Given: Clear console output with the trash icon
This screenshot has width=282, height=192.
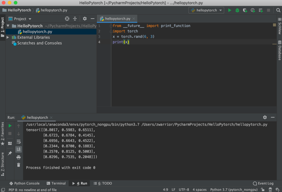Looking at the screenshot, I should [x=18, y=165].
